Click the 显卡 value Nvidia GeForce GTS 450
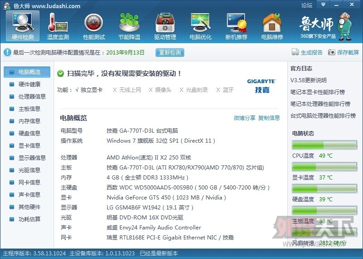 pyautogui.click(x=166, y=198)
